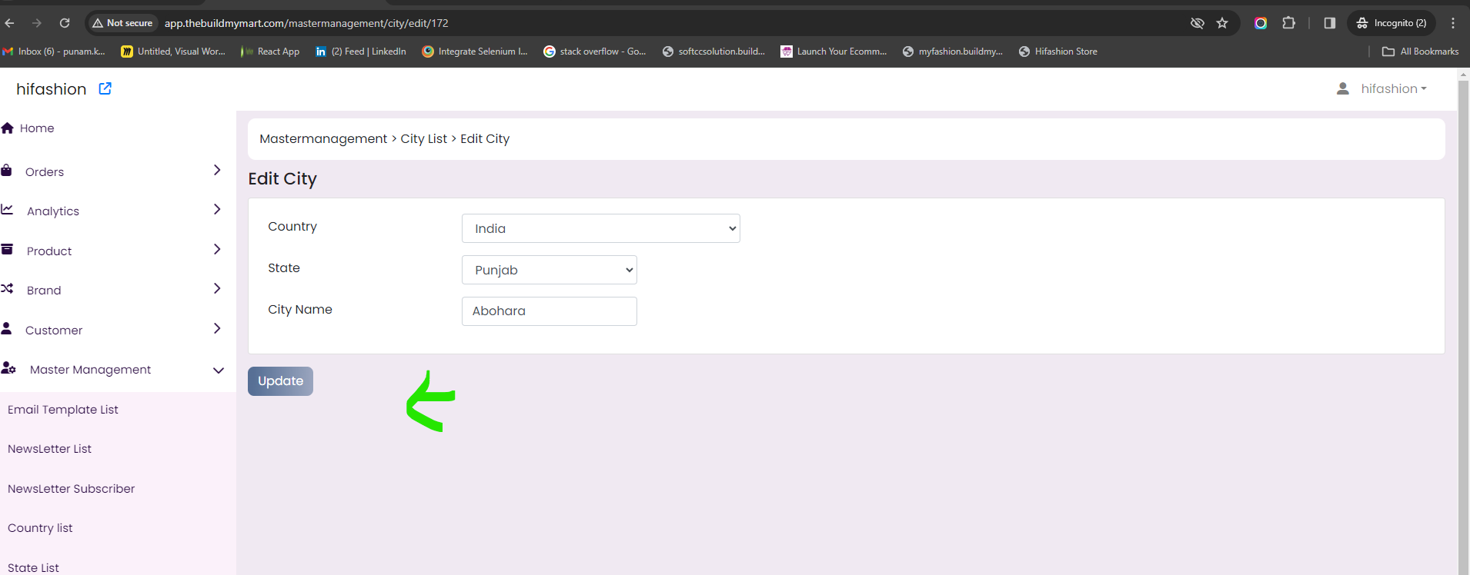Viewport: 1470px width, 575px height.
Task: Open the Incognito (2) profile badge
Action: click(1391, 23)
